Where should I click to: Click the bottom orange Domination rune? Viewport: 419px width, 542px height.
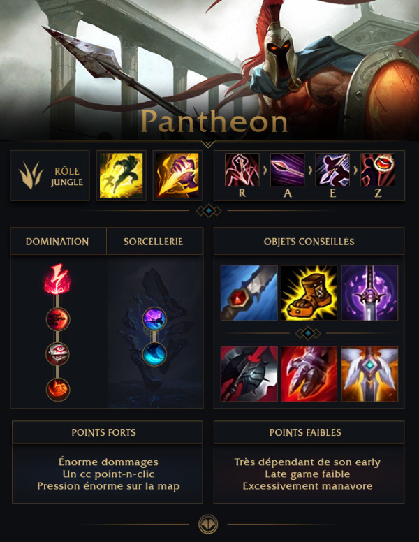[58, 390]
